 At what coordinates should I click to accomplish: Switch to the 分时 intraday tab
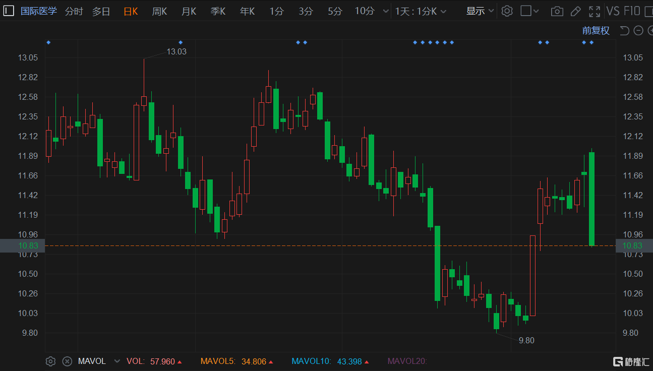(74, 11)
